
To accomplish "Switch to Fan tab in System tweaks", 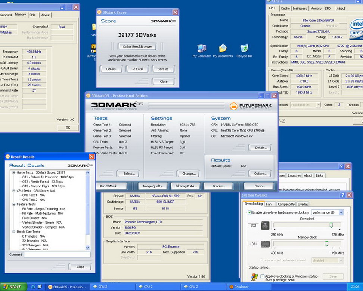I will click(x=269, y=204).
